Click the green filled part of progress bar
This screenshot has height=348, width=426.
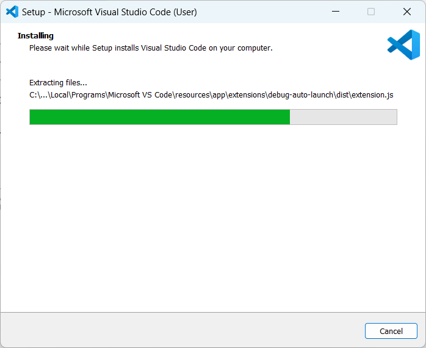tap(159, 117)
